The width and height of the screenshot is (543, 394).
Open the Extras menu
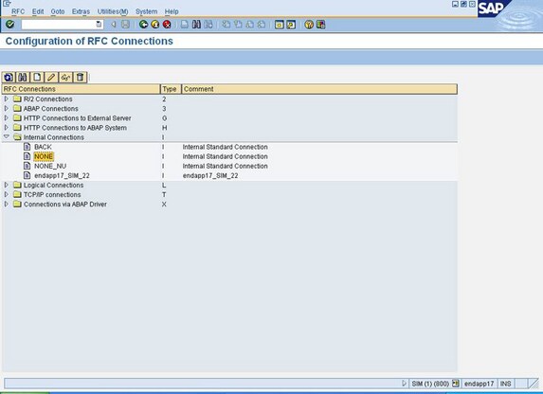point(81,11)
